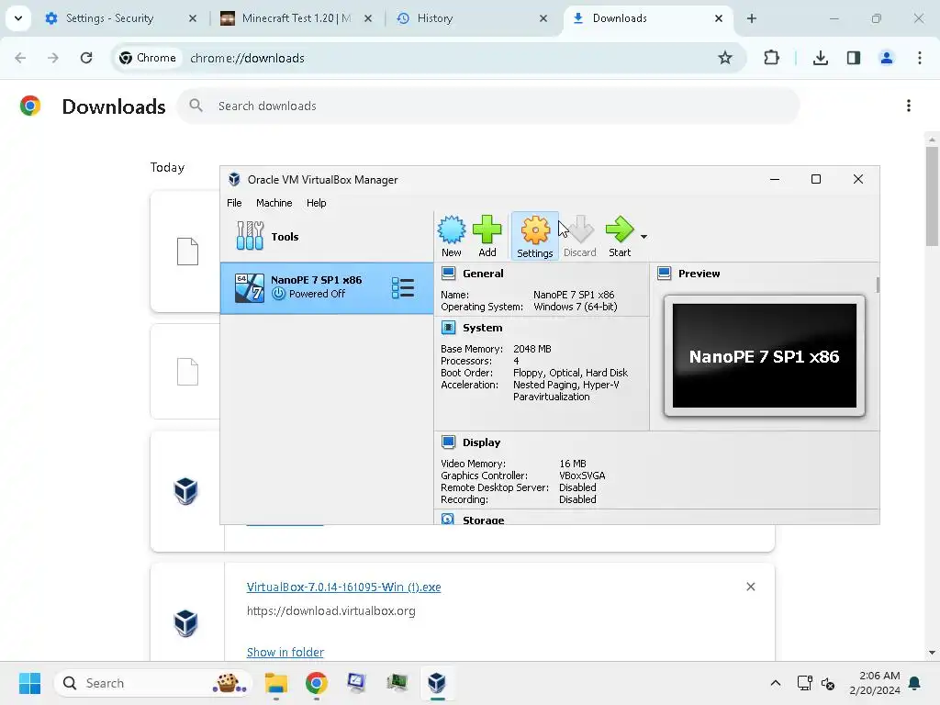The height and width of the screenshot is (705, 940).
Task: Click Chrome back navigation arrow
Action: [20, 58]
